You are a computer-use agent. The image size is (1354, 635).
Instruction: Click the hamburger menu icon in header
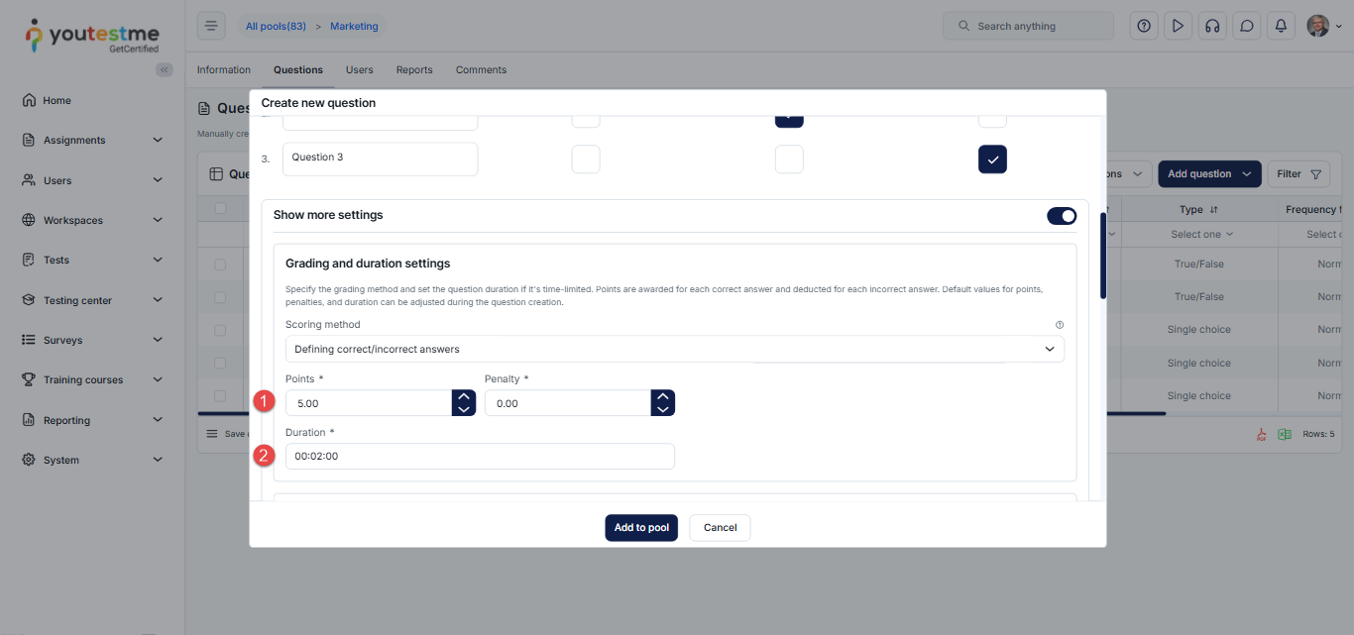pyautogui.click(x=211, y=26)
